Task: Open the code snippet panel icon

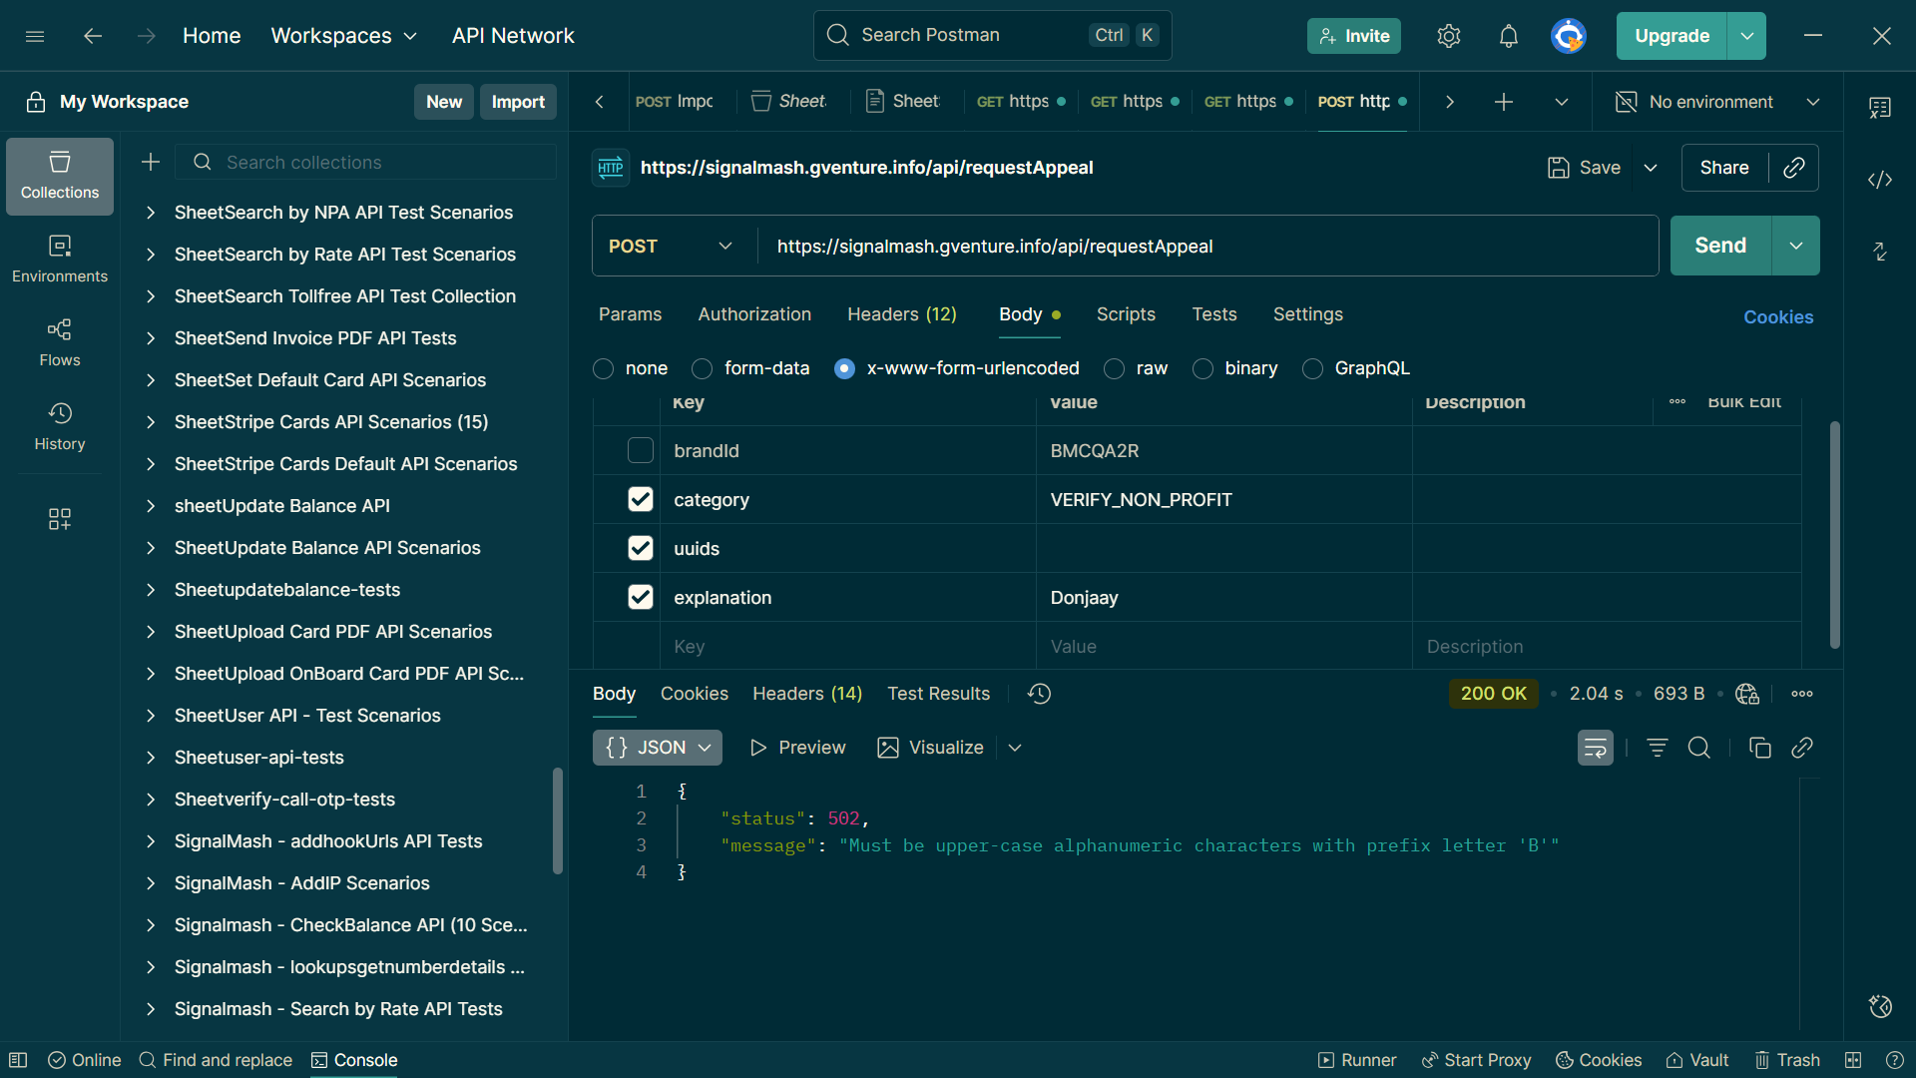Action: click(x=1880, y=180)
